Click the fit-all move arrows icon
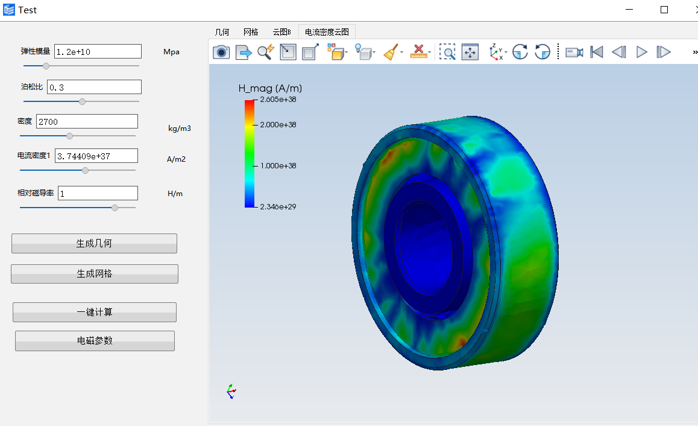The height and width of the screenshot is (426, 698). (x=470, y=52)
